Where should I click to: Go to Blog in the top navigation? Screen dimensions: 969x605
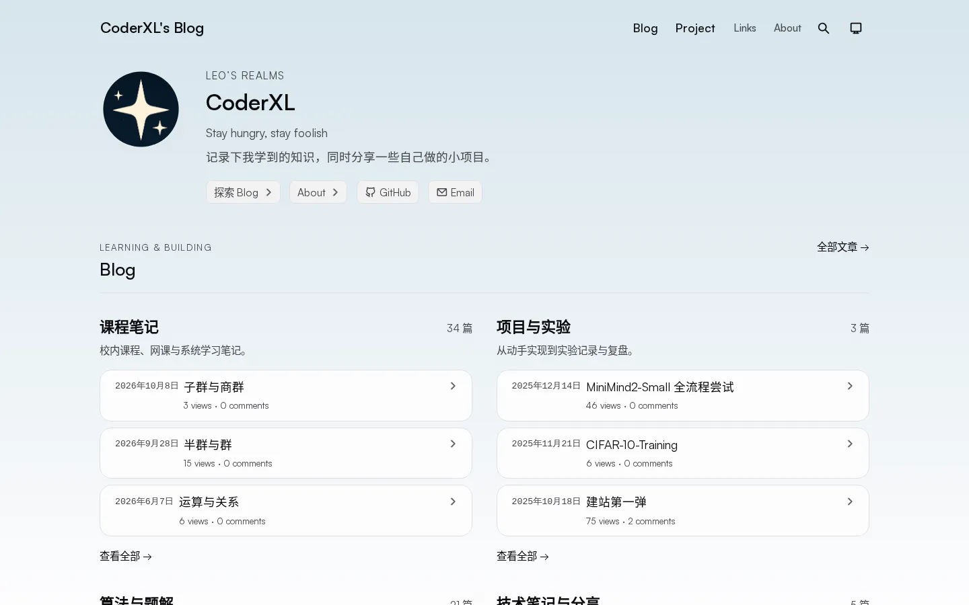[x=645, y=28]
